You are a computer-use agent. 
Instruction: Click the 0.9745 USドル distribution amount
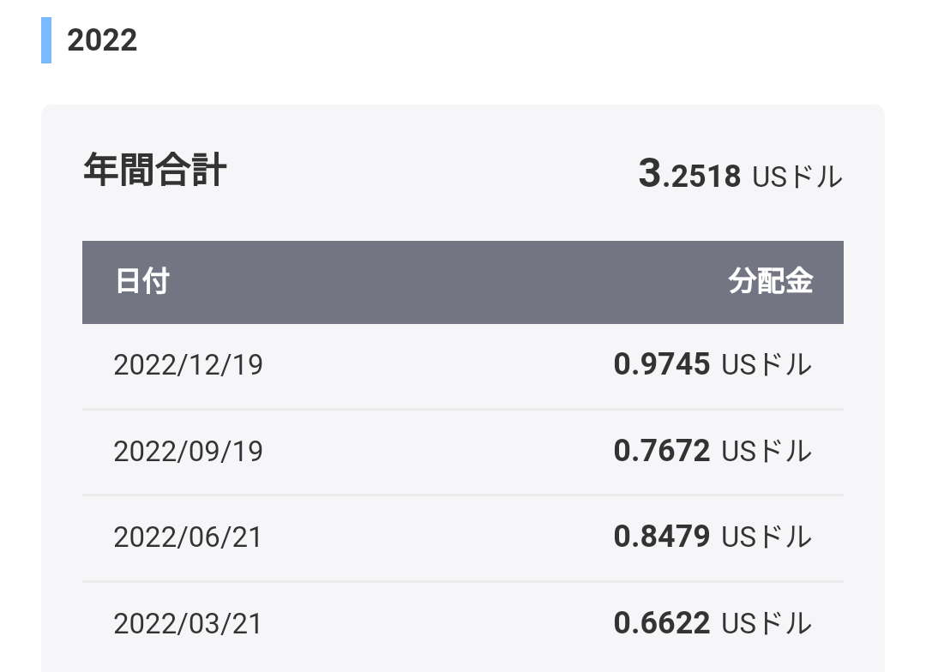713,364
